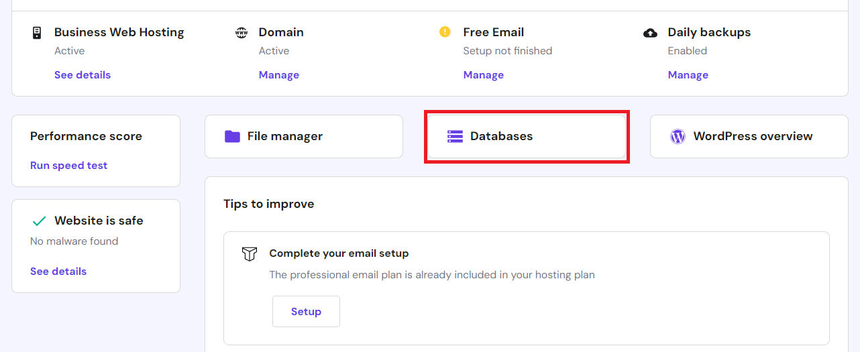Click the WordPress logo icon
The height and width of the screenshot is (352, 860).
pyautogui.click(x=678, y=137)
